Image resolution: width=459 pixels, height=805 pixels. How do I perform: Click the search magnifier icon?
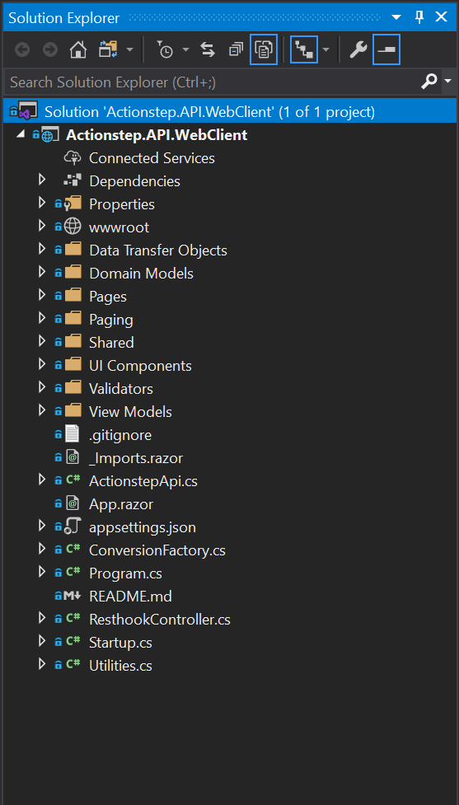pos(429,81)
